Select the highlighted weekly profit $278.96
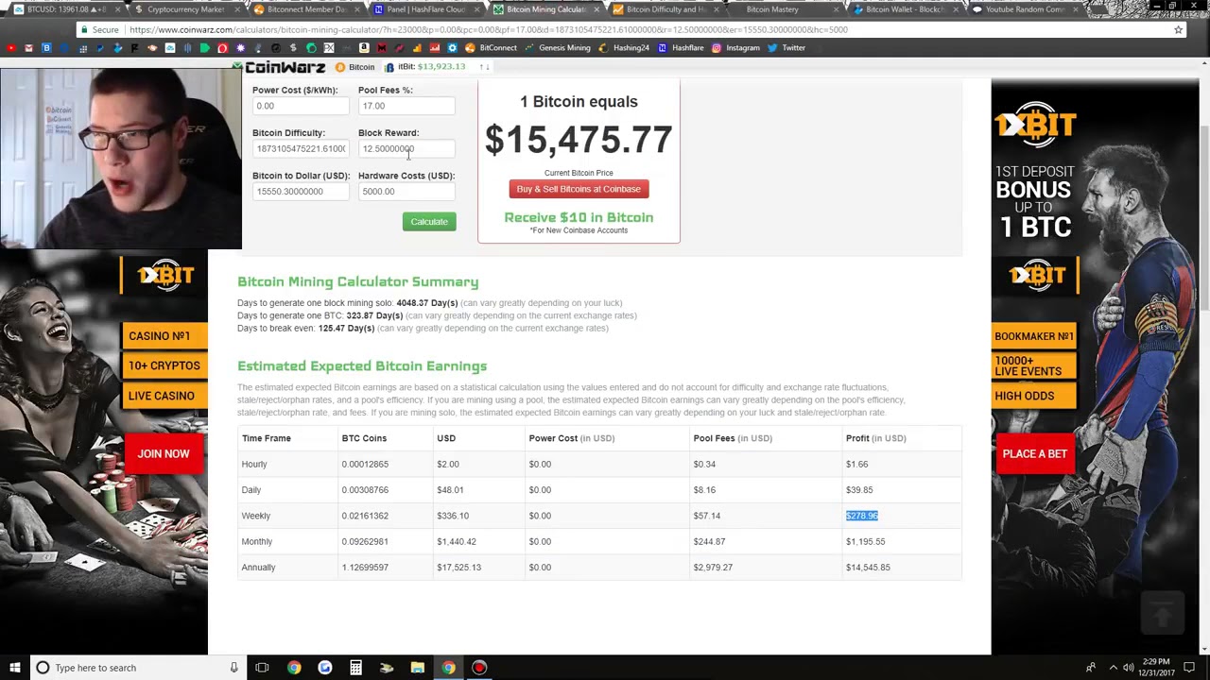The height and width of the screenshot is (680, 1210). (x=862, y=516)
